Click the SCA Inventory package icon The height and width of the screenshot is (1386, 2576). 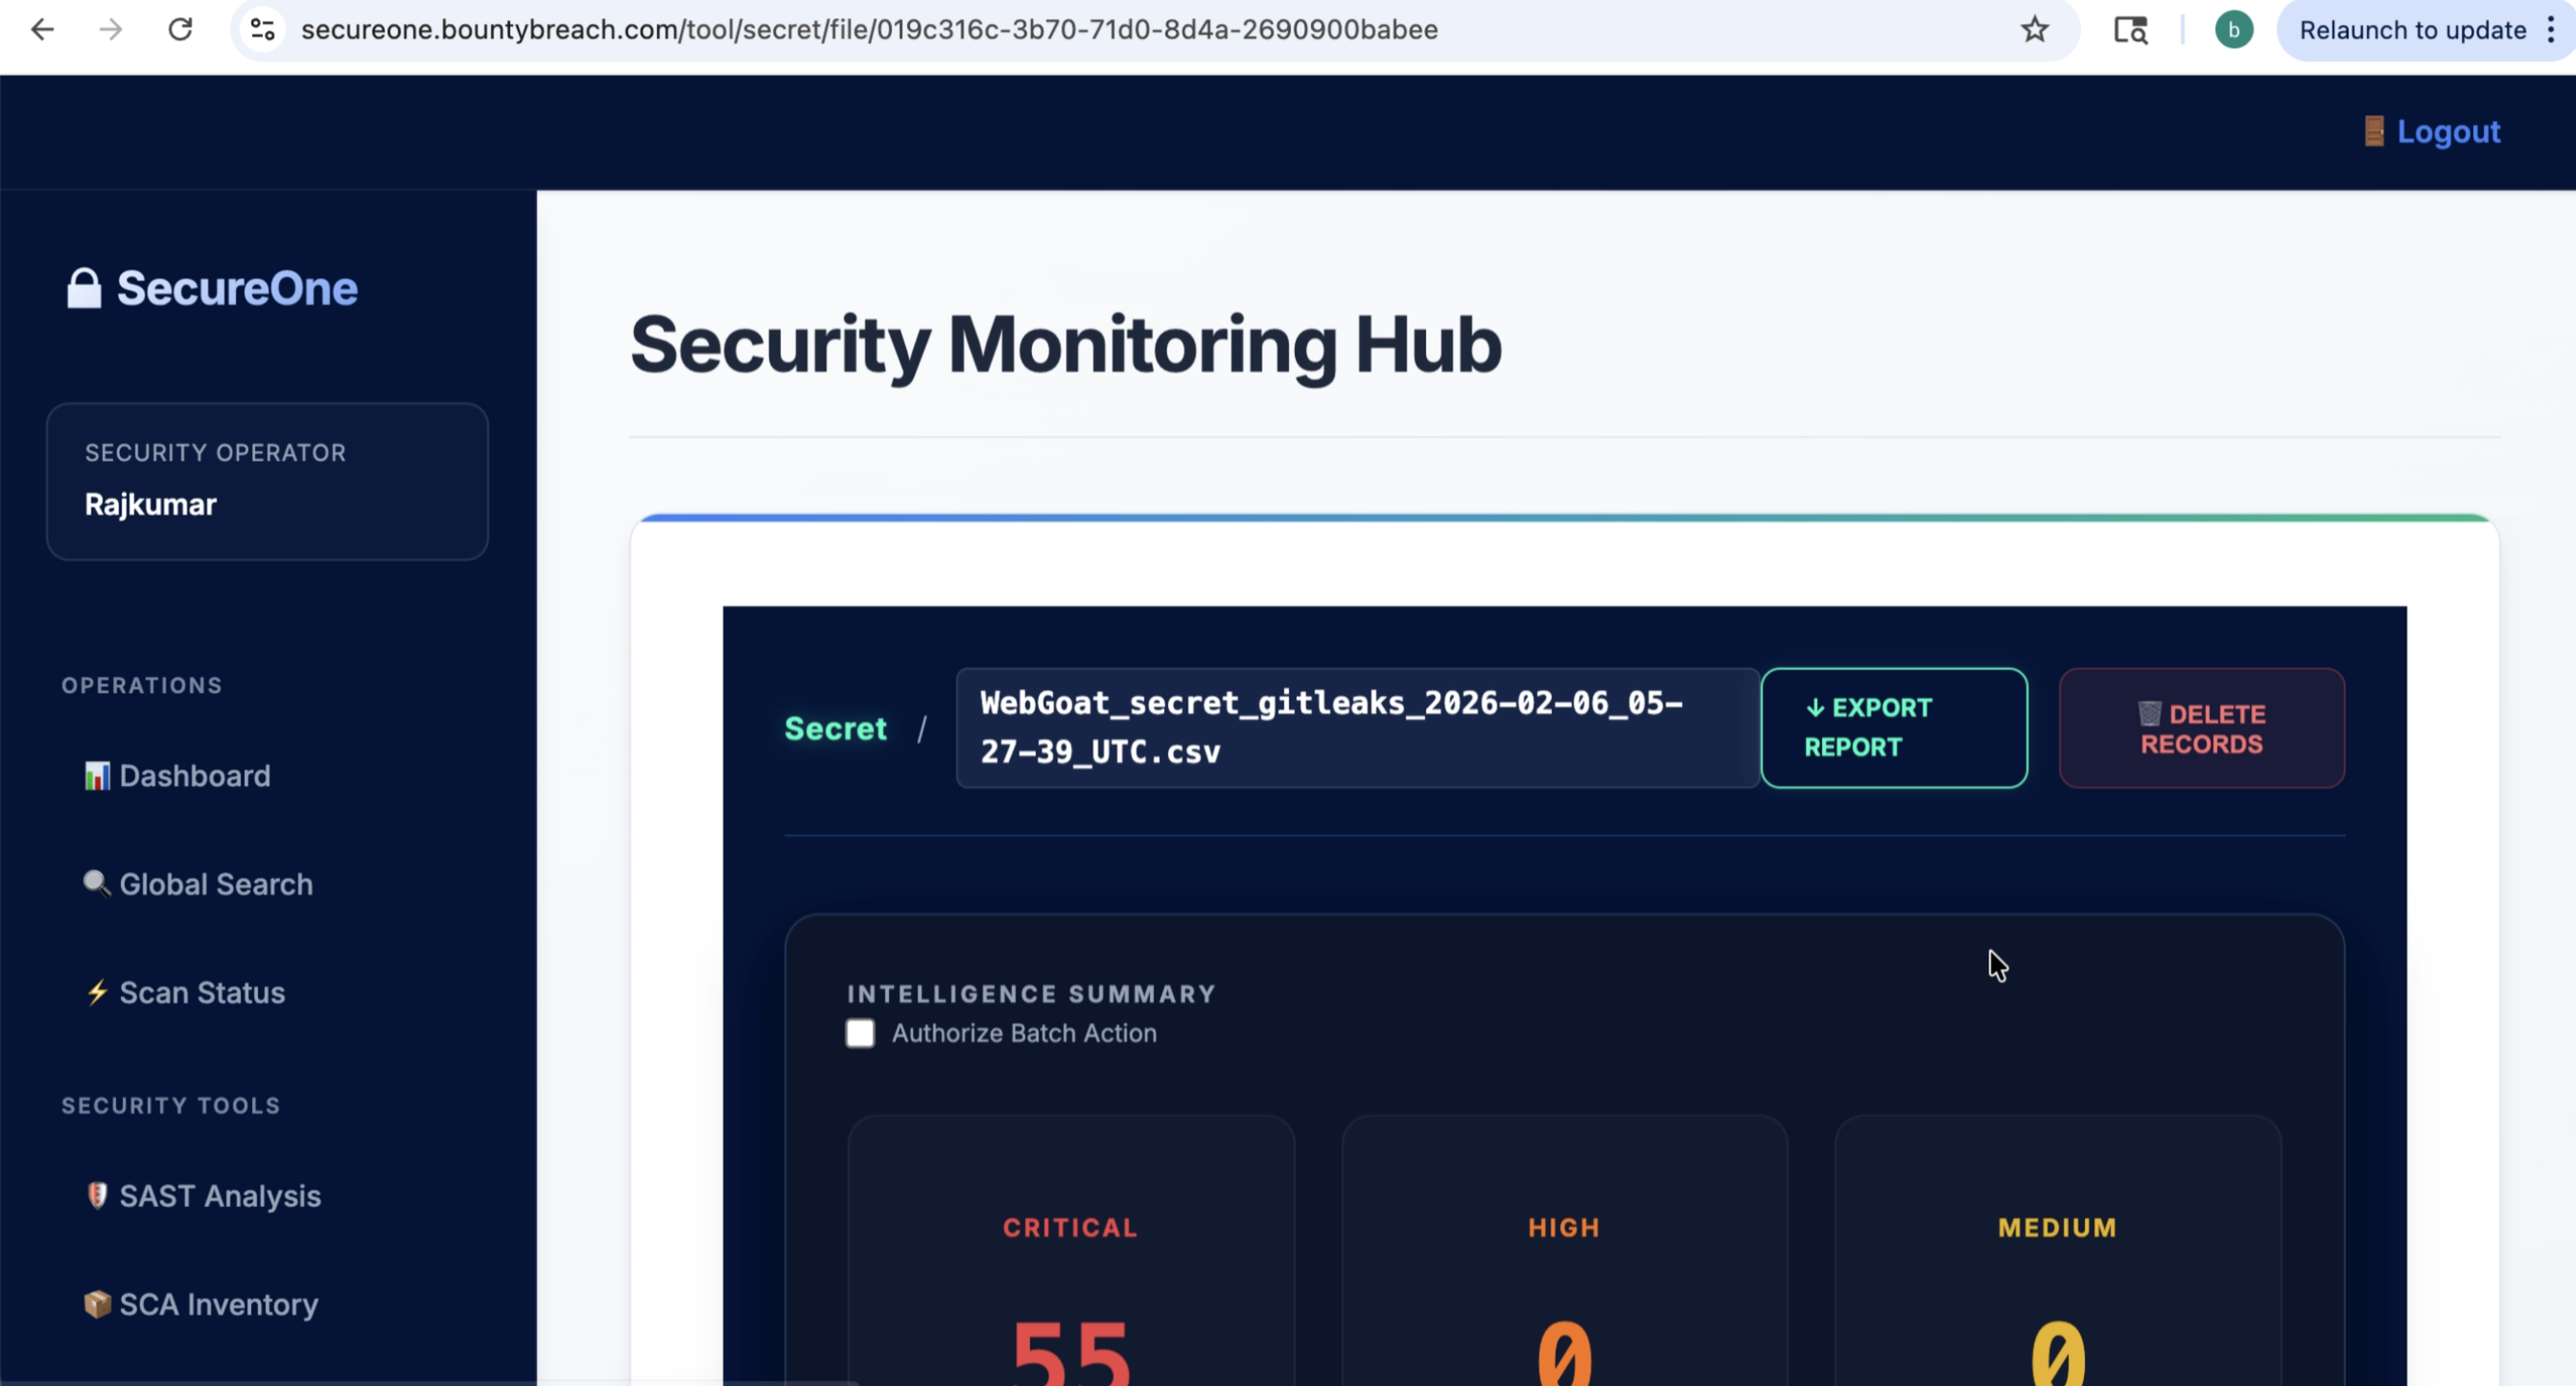[x=97, y=1305]
